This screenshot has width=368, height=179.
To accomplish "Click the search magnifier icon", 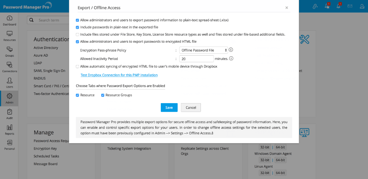I will click(31, 20).
